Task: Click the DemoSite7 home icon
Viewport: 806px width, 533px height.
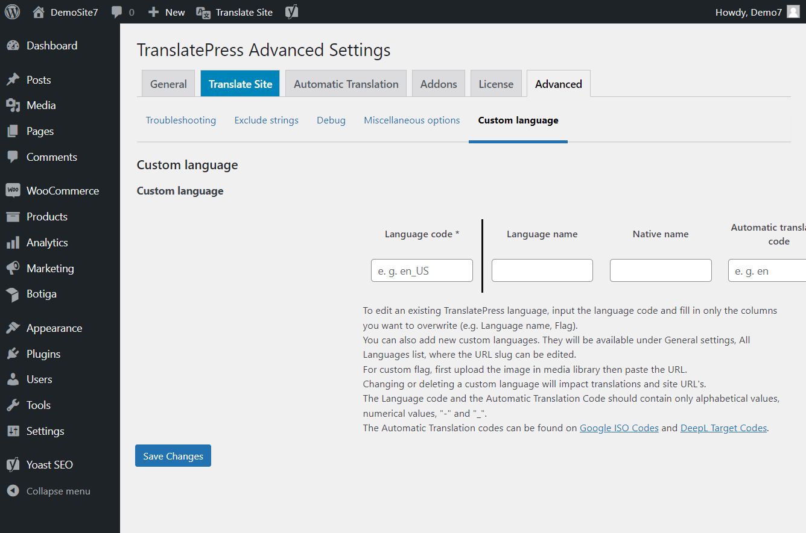Action: pos(39,12)
